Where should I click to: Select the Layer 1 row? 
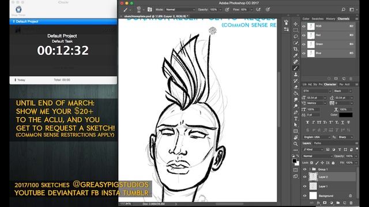point(329,186)
